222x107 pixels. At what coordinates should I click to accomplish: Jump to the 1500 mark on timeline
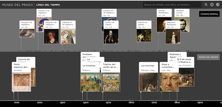click(x=109, y=103)
